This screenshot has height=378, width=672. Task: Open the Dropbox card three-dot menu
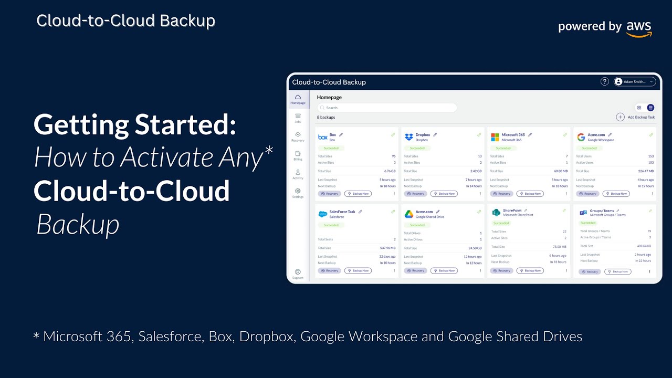coord(480,194)
